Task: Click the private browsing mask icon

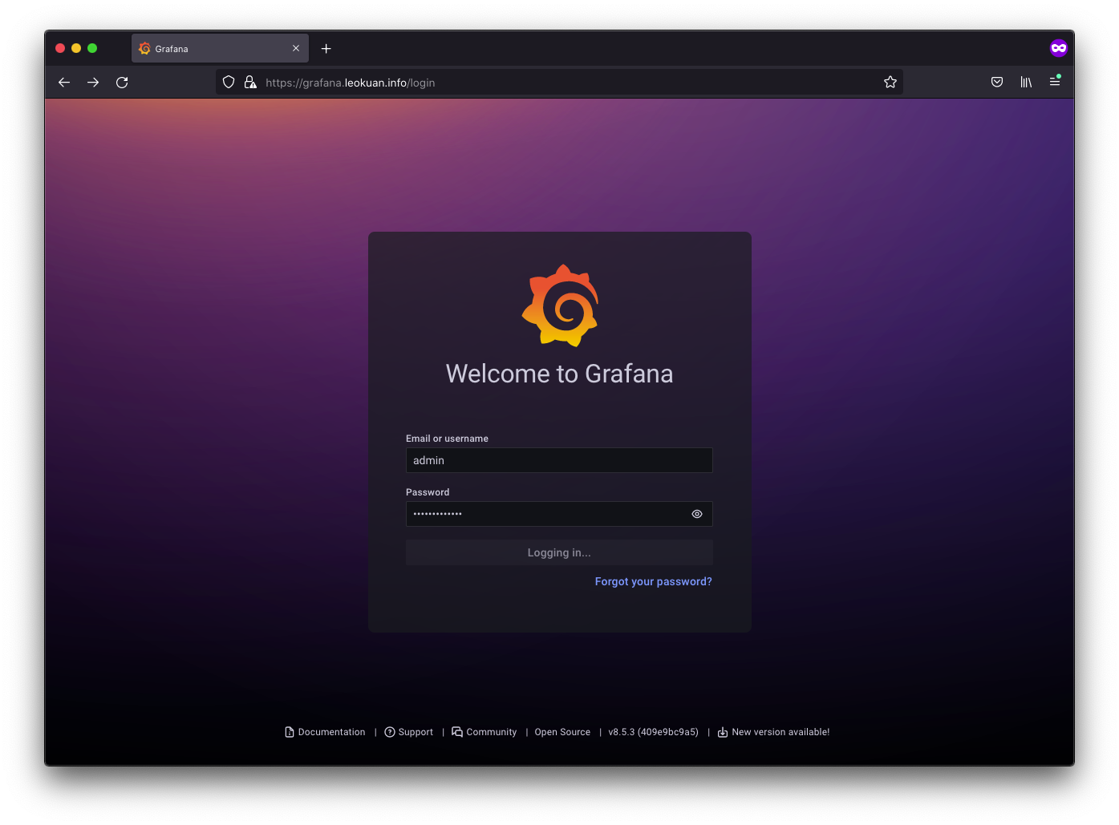Action: [x=1058, y=48]
